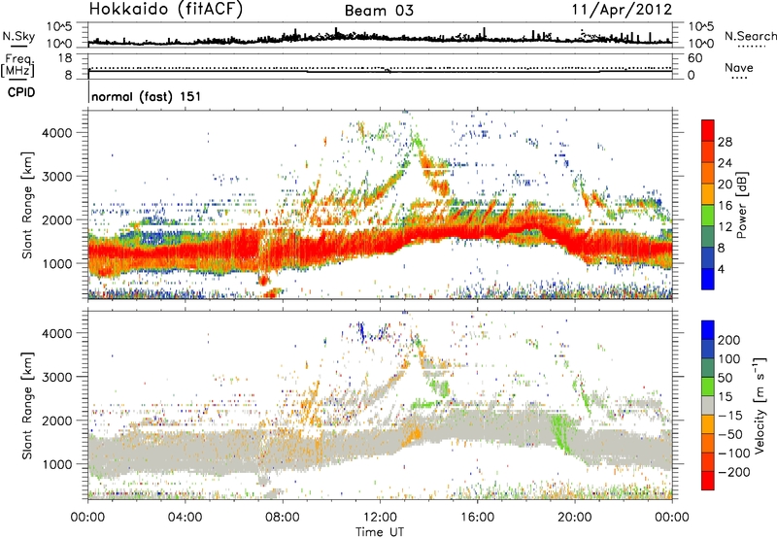
Task: Click the '3000' tick on power panel axis
Action: pyautogui.click(x=56, y=177)
